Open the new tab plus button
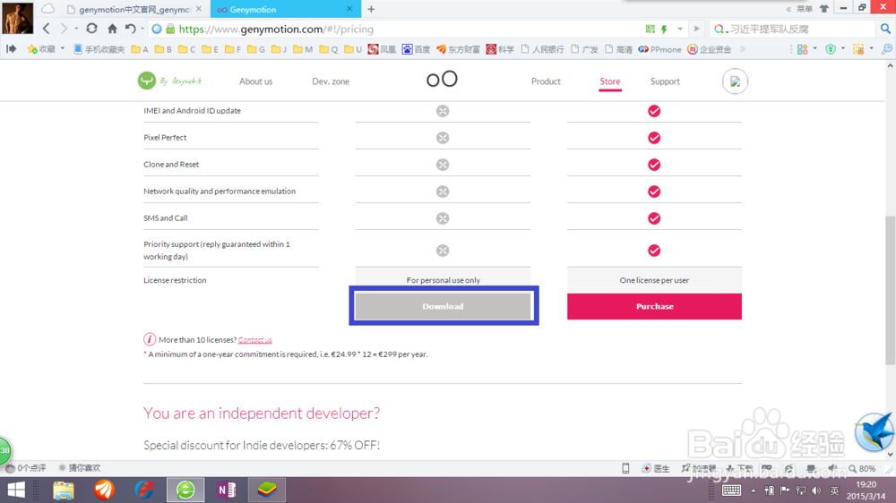This screenshot has width=896, height=503. 371,9
